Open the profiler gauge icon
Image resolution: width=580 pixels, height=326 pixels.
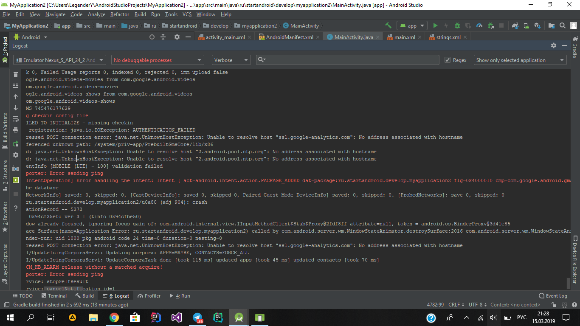pyautogui.click(x=479, y=25)
